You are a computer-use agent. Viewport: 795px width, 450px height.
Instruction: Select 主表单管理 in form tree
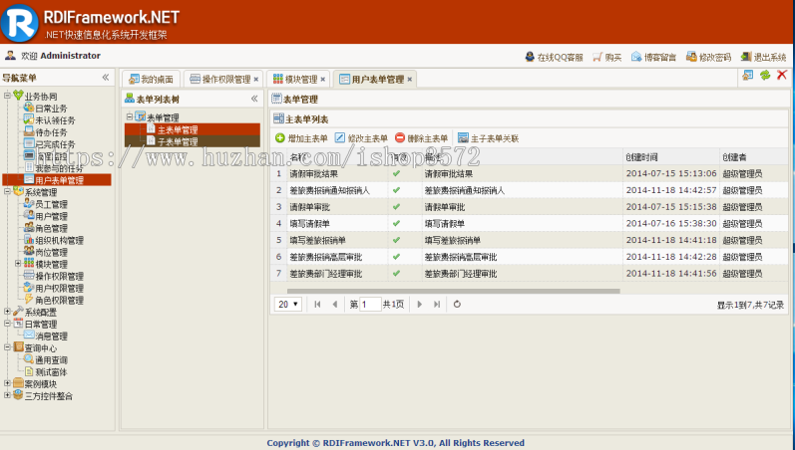tap(193, 129)
